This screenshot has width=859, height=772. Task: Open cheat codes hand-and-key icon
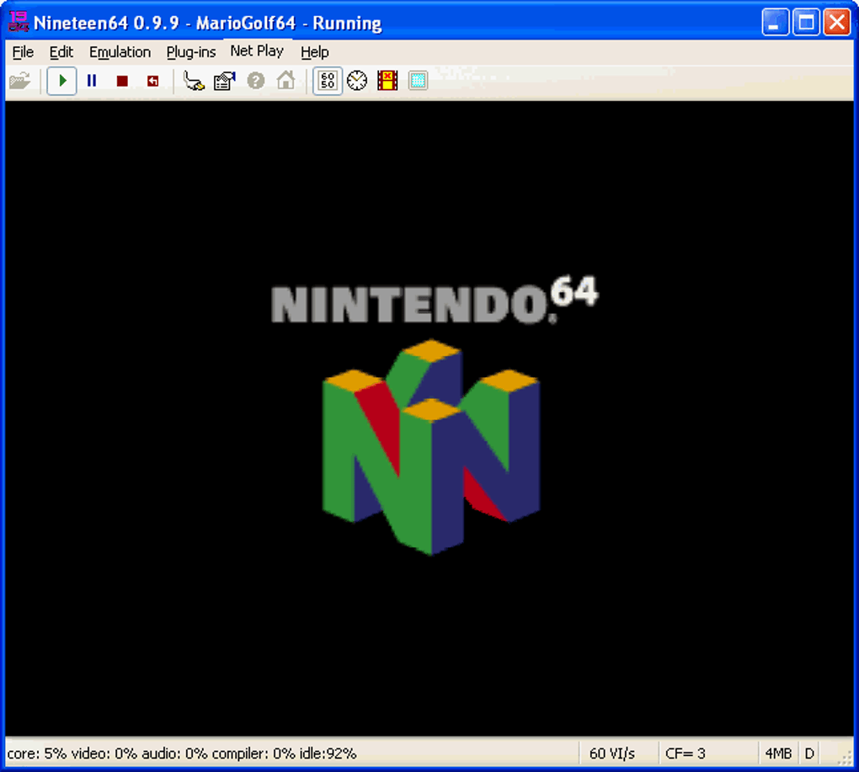(x=194, y=81)
